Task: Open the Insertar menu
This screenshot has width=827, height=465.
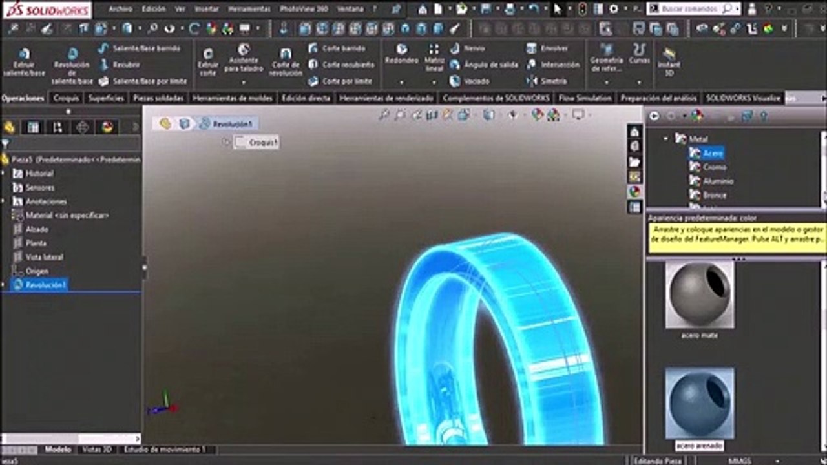Action: (x=206, y=10)
